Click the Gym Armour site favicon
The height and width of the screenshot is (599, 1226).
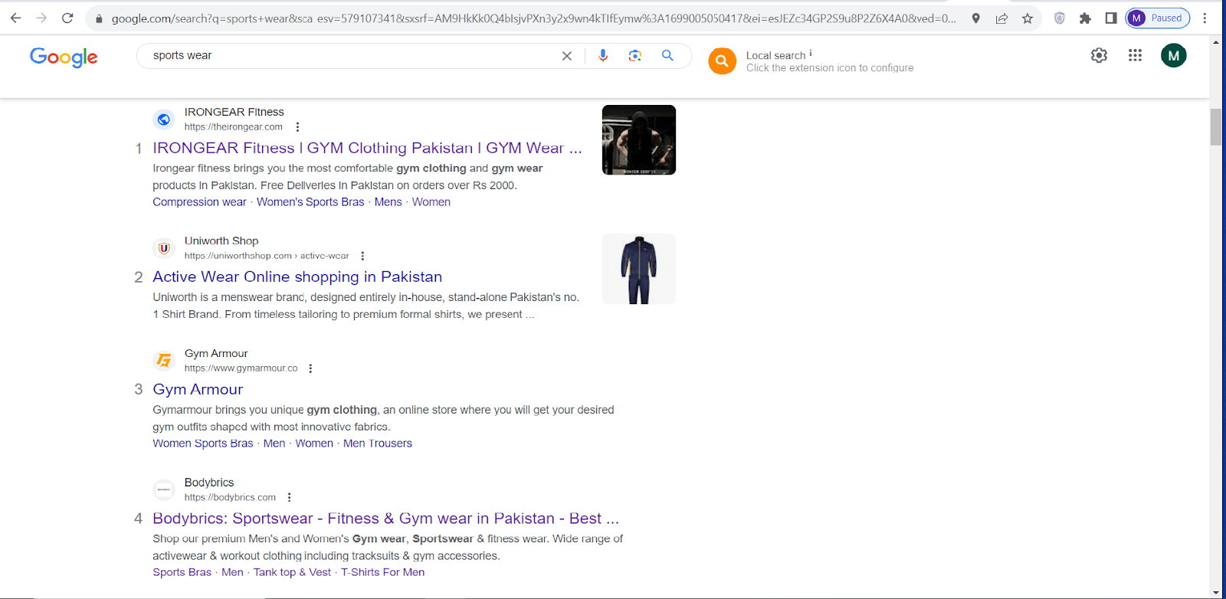tap(164, 361)
